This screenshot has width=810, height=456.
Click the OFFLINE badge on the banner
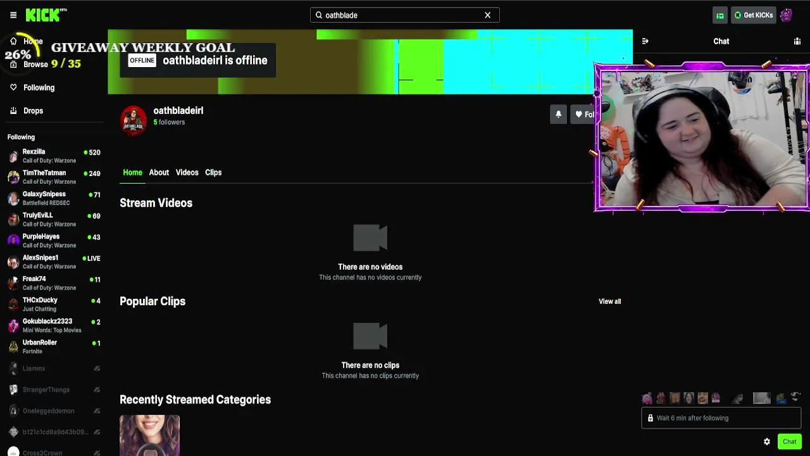point(142,60)
